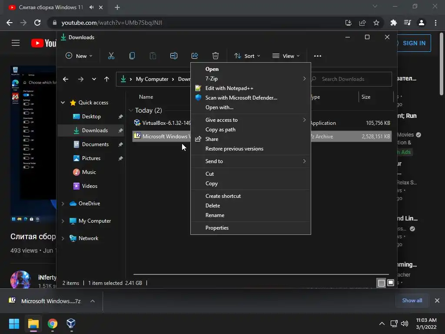Viewport: 445px width, 334px height.
Task: Click the Copy icon in Explorer toolbar
Action: pyautogui.click(x=132, y=56)
